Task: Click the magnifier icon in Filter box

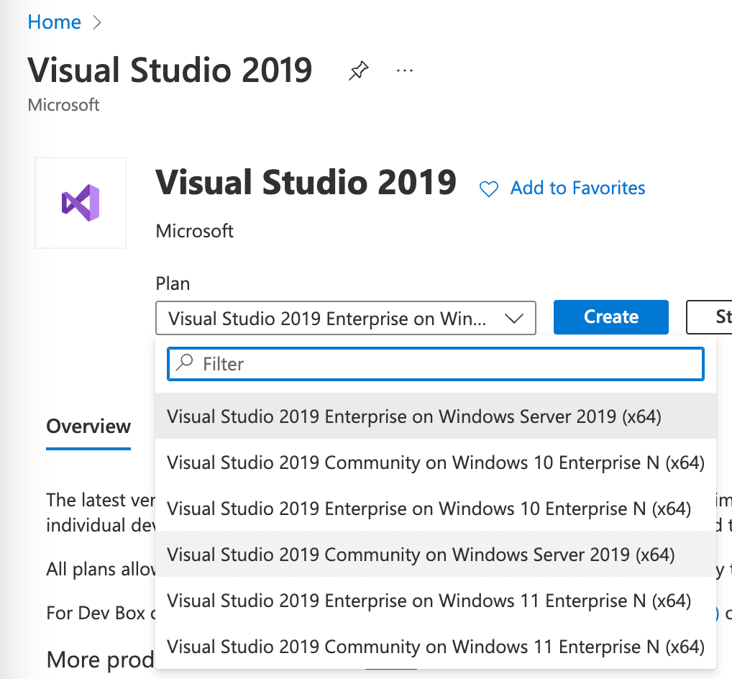Action: 185,363
